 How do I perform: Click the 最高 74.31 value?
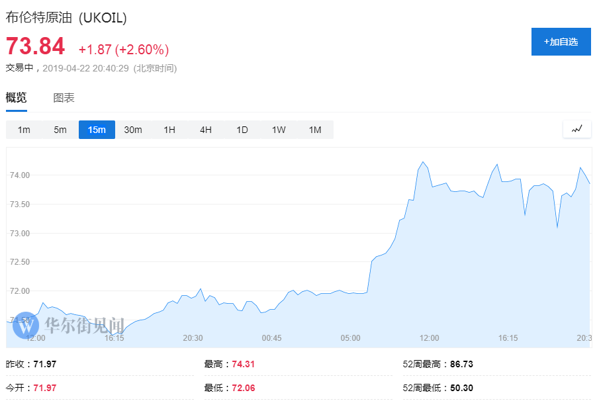[244, 364]
